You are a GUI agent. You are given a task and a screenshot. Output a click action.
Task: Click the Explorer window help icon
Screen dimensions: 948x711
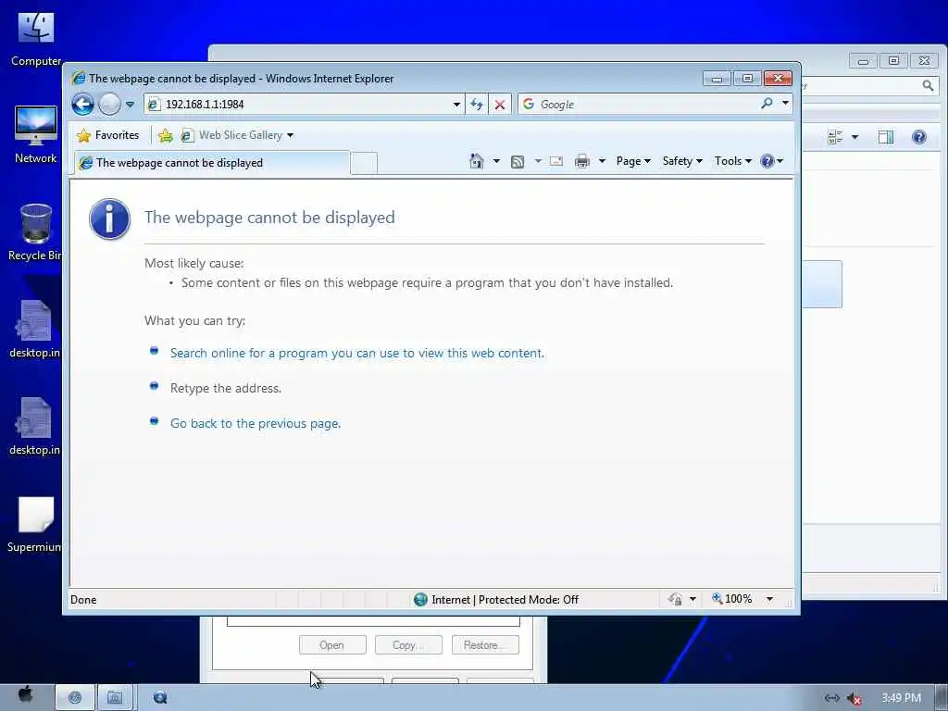click(x=919, y=137)
